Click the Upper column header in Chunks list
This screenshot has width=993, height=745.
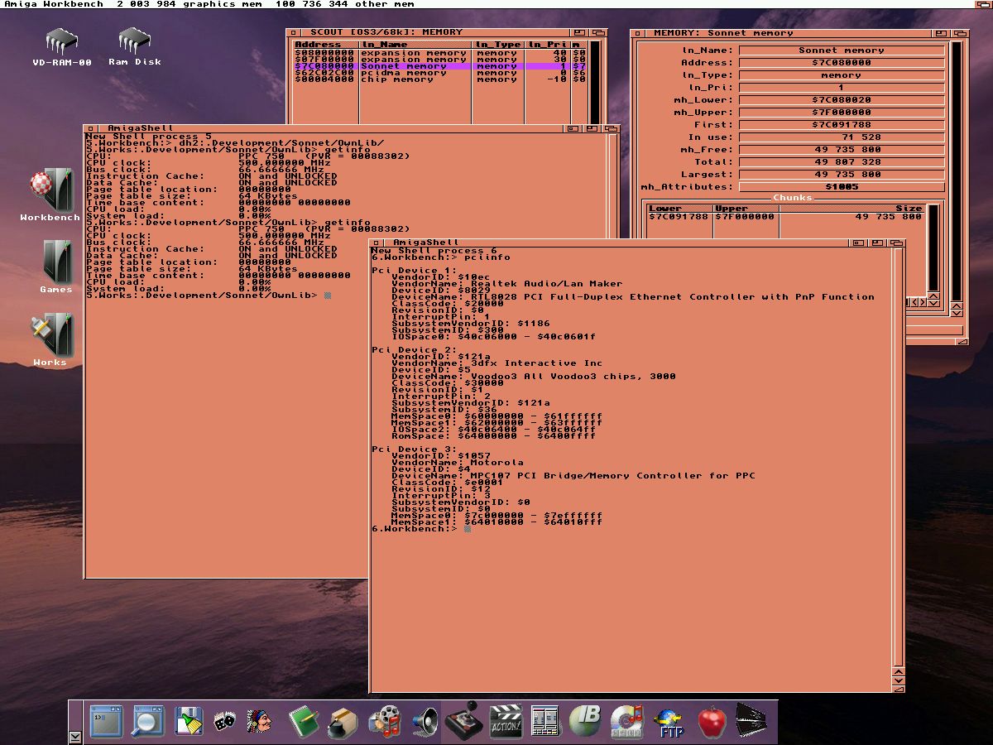[746, 209]
